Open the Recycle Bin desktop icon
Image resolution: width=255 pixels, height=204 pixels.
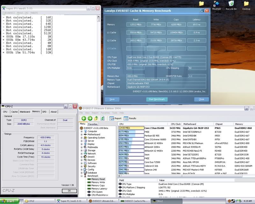tap(231, 6)
